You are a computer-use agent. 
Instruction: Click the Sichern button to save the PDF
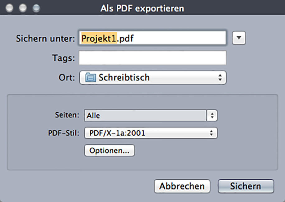[245, 186]
